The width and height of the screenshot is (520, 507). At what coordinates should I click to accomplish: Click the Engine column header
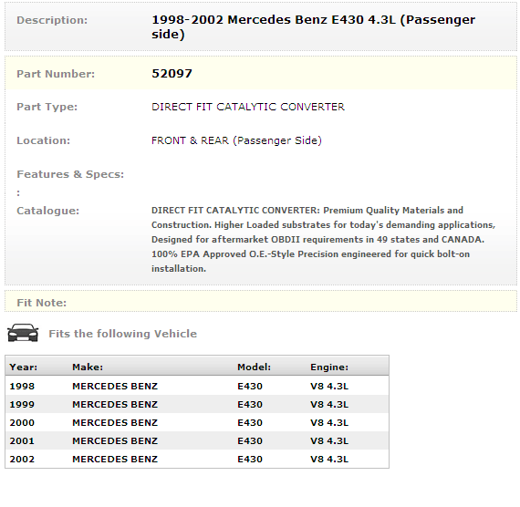point(329,367)
